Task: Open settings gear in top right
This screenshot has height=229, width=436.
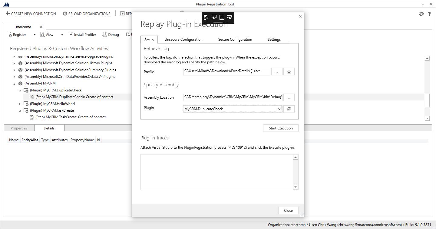Action: 421,14
